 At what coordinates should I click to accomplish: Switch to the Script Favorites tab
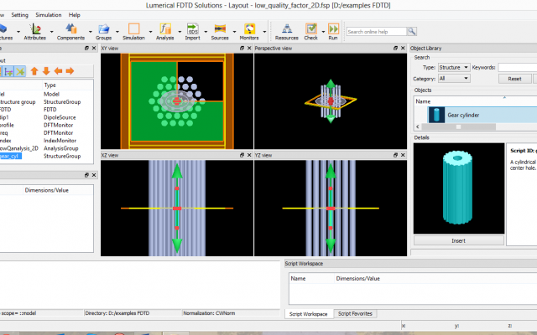tap(355, 313)
